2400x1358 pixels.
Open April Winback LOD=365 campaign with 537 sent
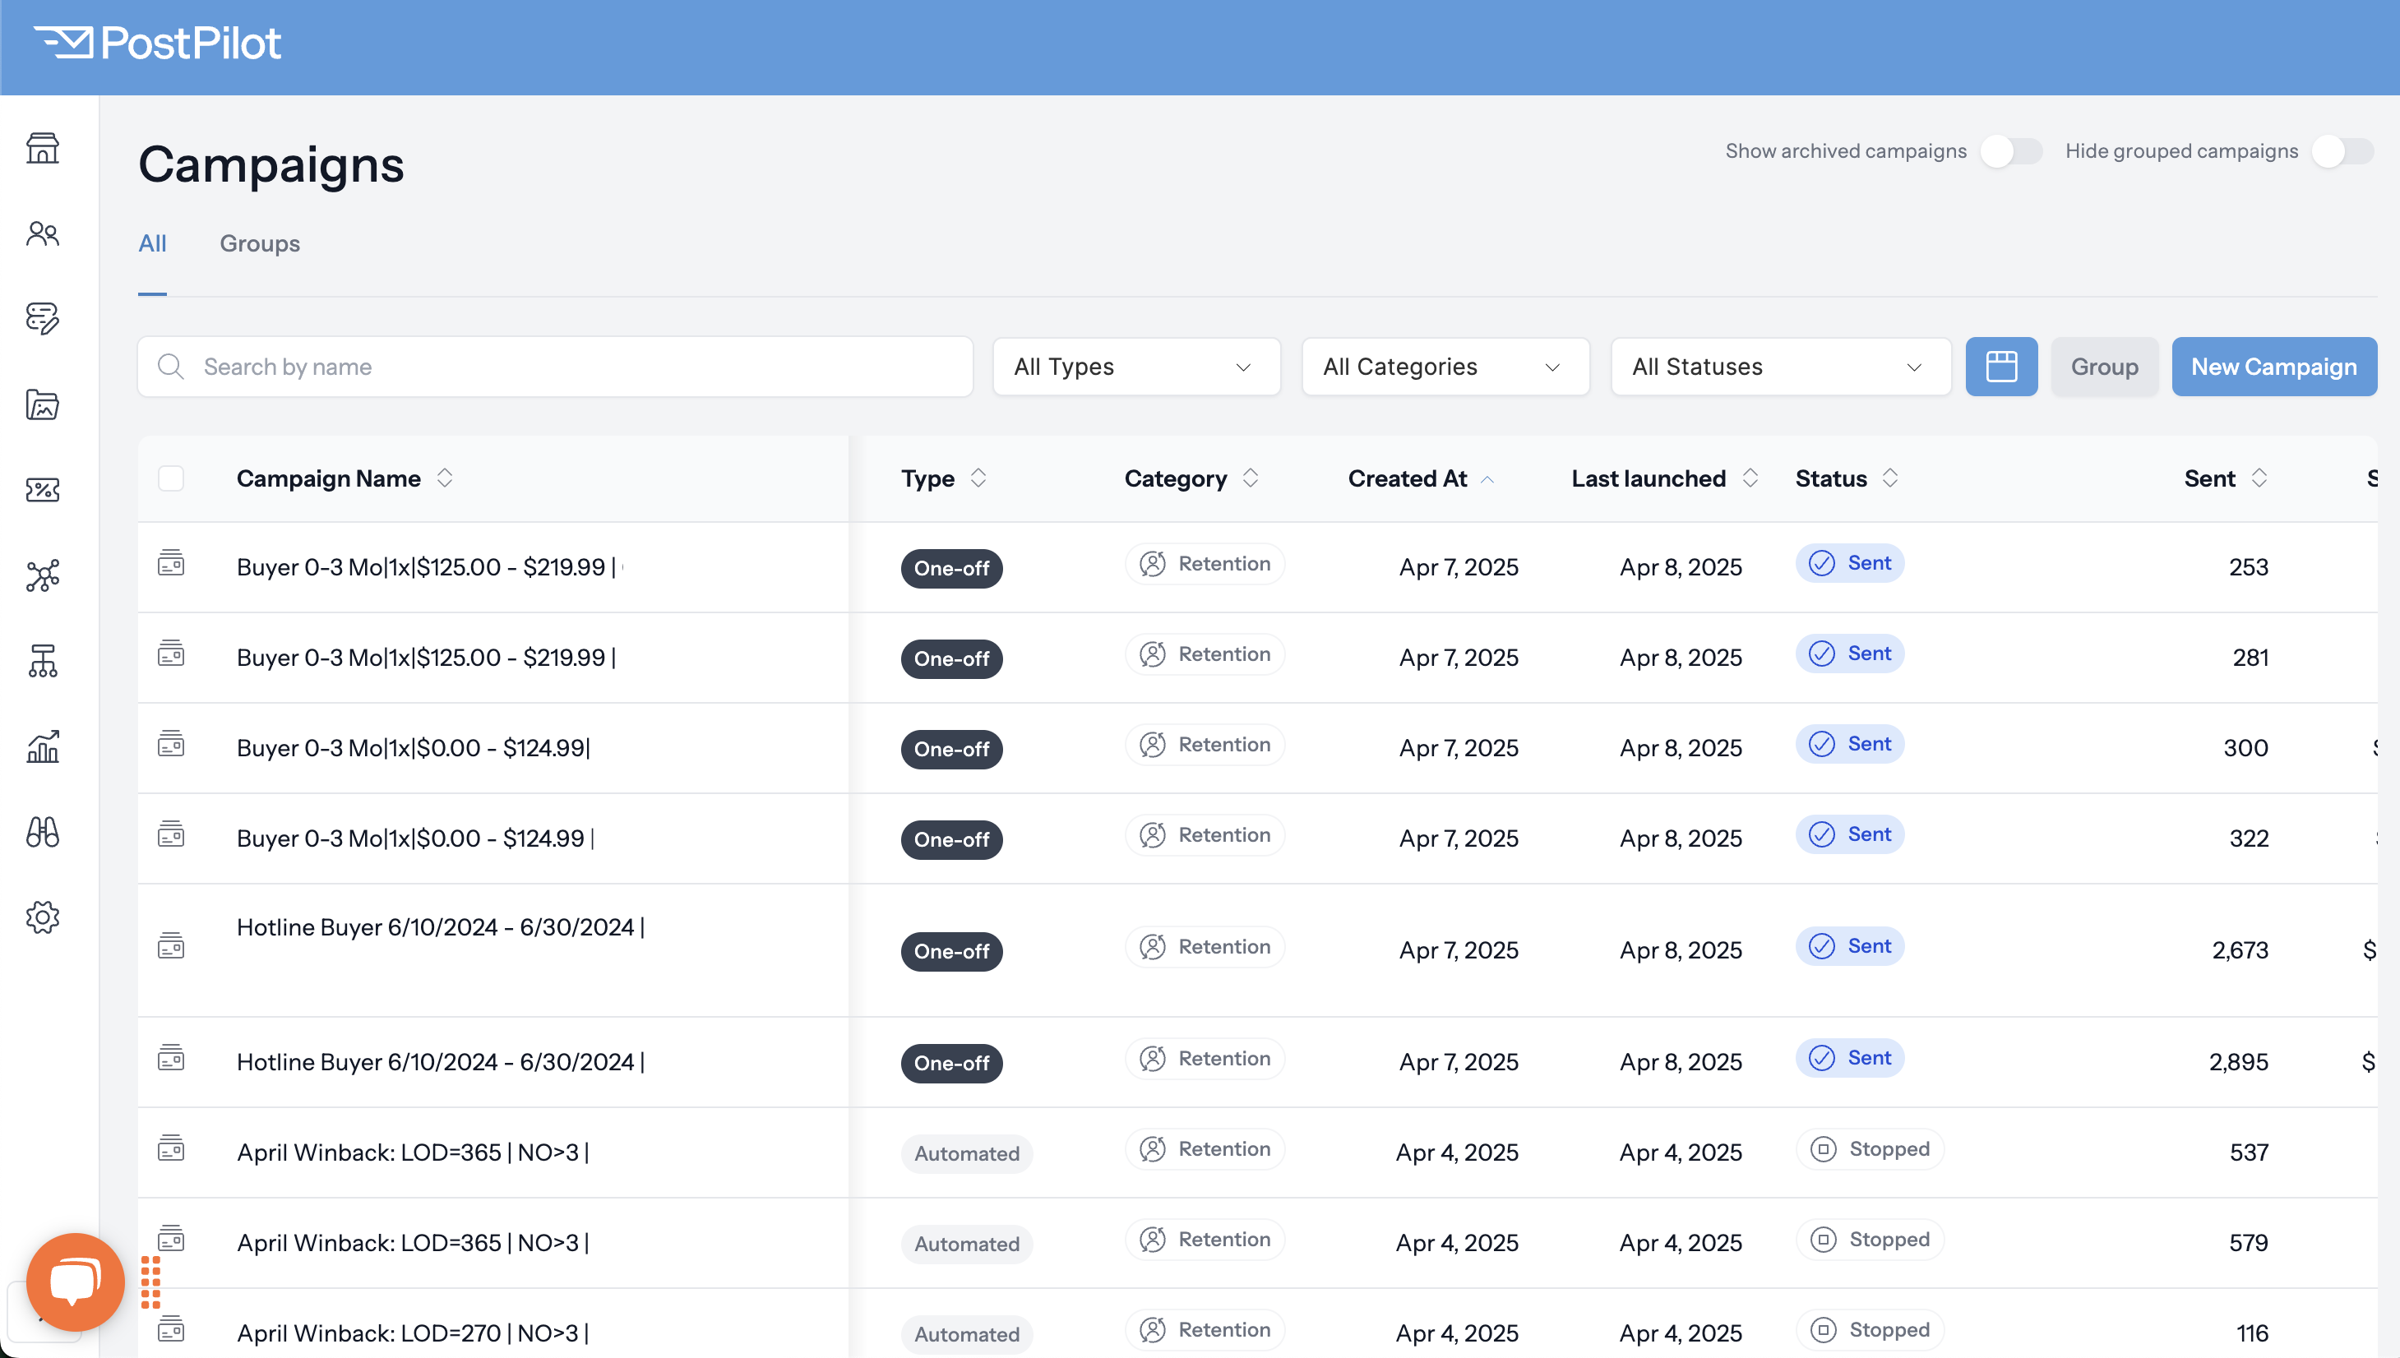[x=412, y=1152]
